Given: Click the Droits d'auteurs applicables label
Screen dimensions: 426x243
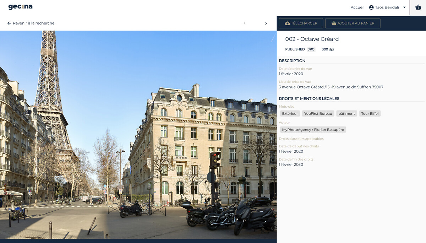Looking at the screenshot, I should coord(301,139).
